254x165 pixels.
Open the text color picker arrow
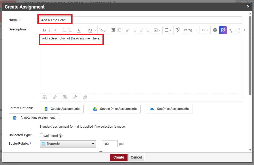[84, 30]
